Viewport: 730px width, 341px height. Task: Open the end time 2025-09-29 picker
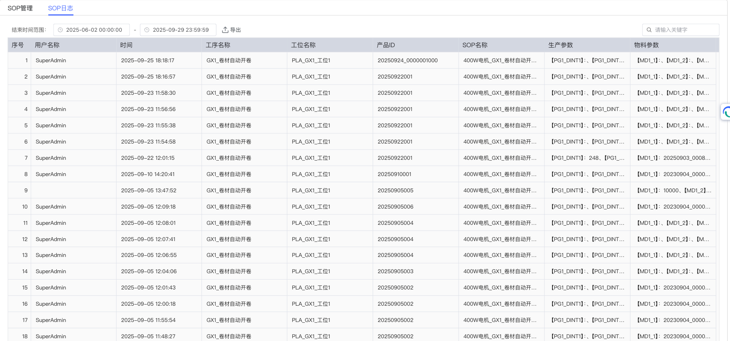point(181,30)
